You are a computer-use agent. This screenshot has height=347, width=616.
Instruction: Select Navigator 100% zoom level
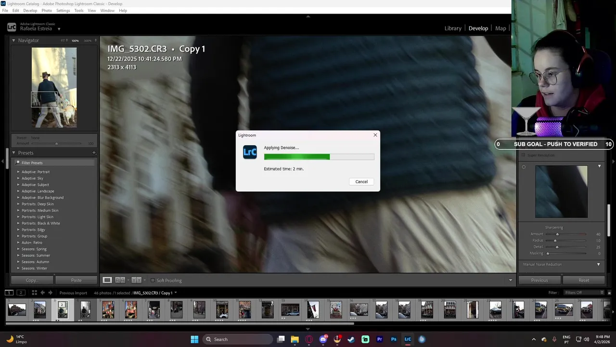tap(75, 40)
